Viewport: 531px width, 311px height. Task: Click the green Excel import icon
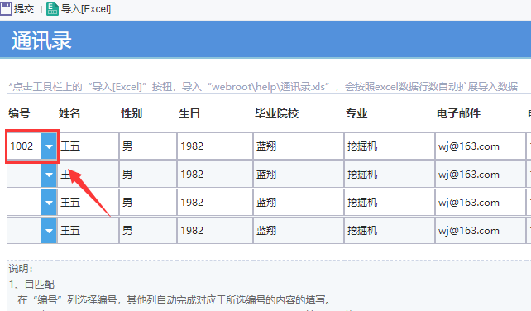pos(52,9)
